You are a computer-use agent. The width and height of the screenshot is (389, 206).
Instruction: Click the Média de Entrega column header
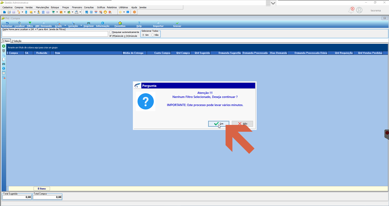click(x=135, y=53)
